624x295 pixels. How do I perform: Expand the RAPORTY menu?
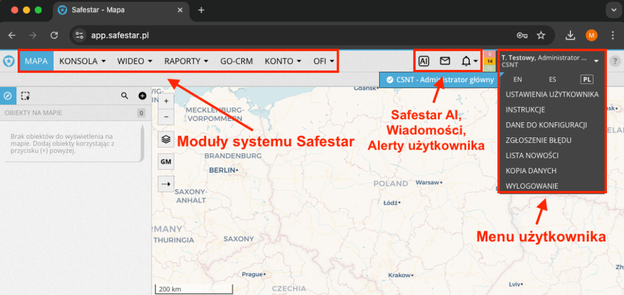186,61
